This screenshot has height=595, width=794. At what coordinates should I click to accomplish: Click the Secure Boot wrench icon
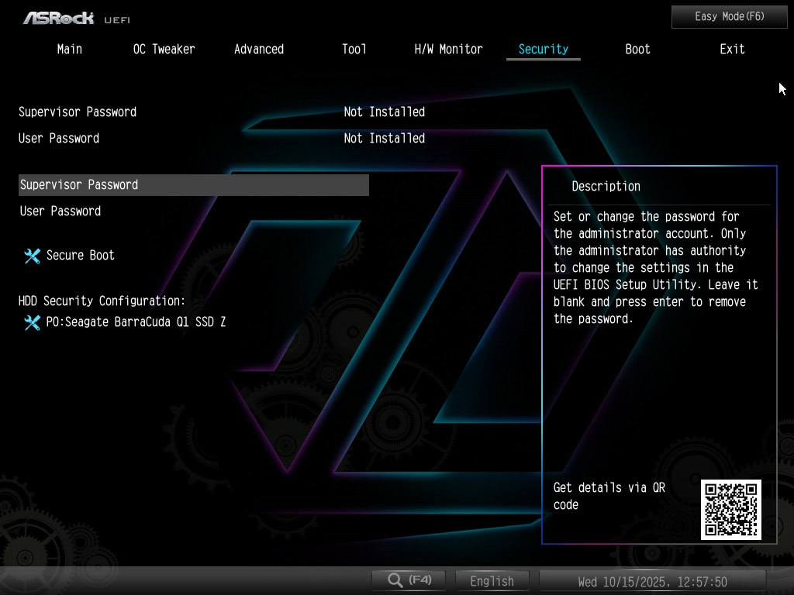tap(32, 256)
